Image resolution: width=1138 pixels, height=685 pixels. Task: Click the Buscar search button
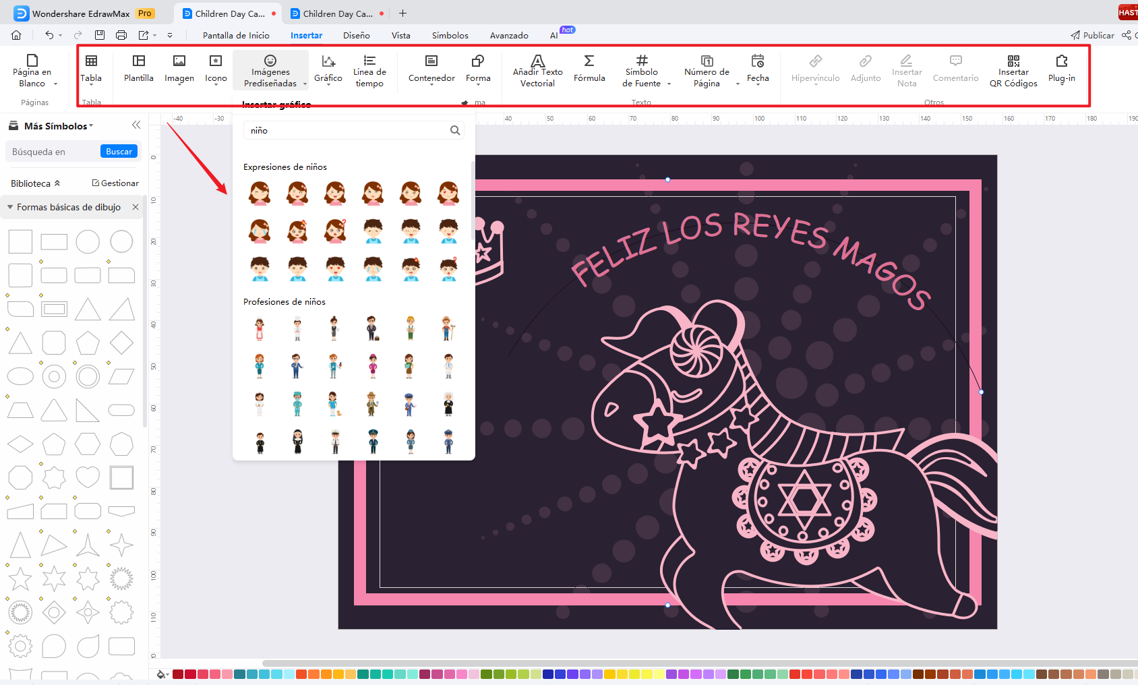tap(119, 151)
